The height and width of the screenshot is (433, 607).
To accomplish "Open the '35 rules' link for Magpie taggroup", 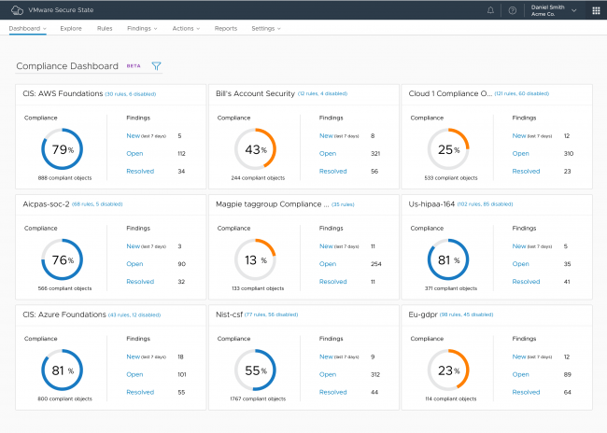I will click(343, 204).
